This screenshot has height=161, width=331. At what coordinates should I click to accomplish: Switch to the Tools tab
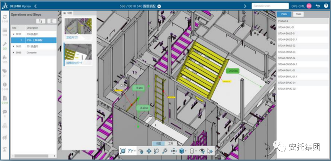[x=298, y=14]
